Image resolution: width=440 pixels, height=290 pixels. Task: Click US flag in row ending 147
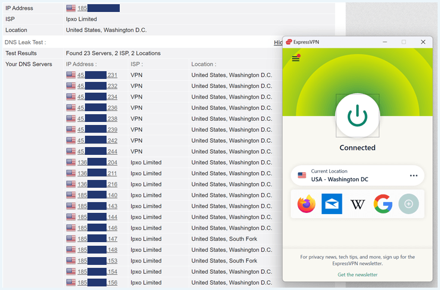(x=71, y=239)
